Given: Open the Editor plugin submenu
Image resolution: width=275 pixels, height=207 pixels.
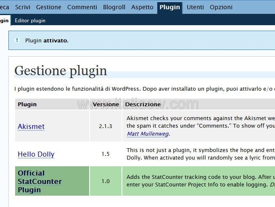Looking at the screenshot, I should (x=30, y=21).
